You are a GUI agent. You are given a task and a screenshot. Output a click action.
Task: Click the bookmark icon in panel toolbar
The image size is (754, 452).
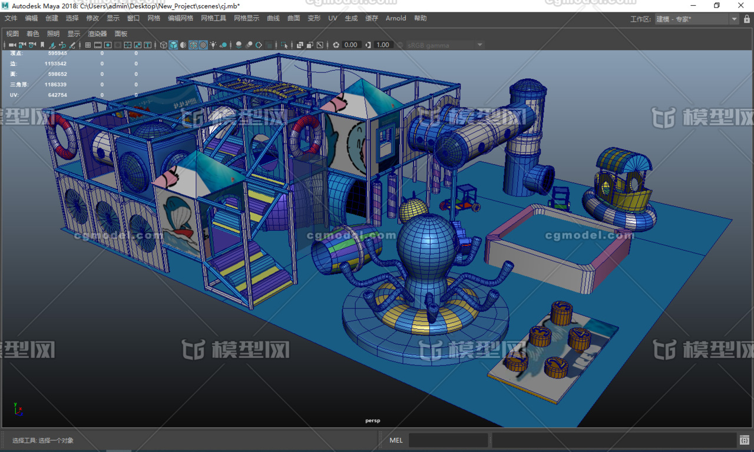point(42,45)
